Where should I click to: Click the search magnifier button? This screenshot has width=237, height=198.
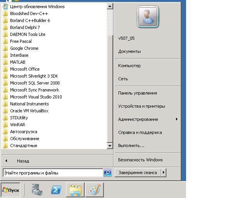(107, 173)
